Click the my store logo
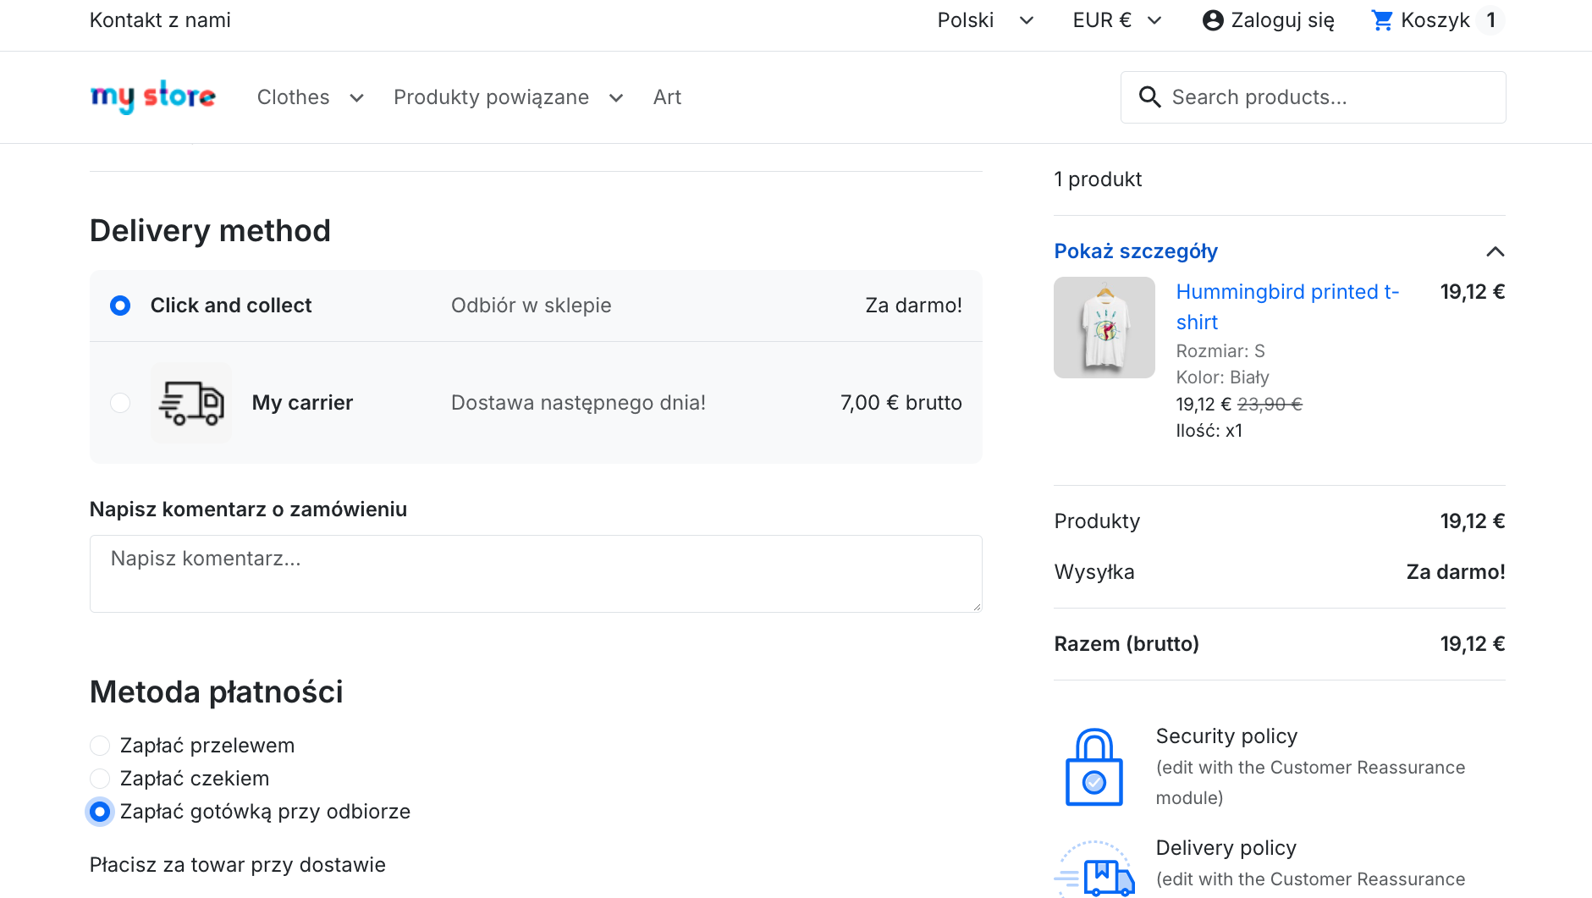 click(x=153, y=96)
